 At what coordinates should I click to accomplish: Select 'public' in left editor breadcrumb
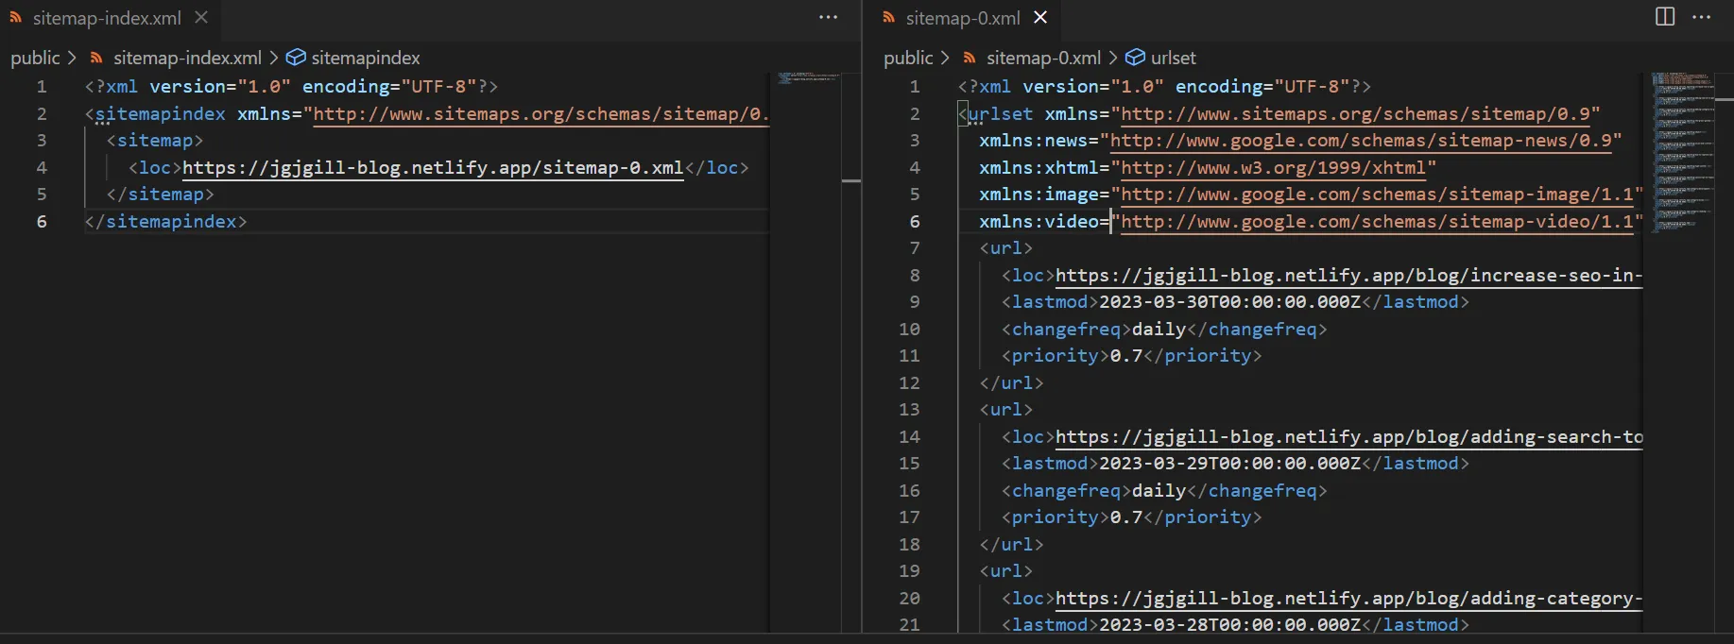tap(35, 58)
